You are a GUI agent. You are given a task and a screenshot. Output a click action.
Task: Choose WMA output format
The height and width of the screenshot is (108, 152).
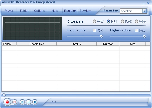tap(136, 22)
